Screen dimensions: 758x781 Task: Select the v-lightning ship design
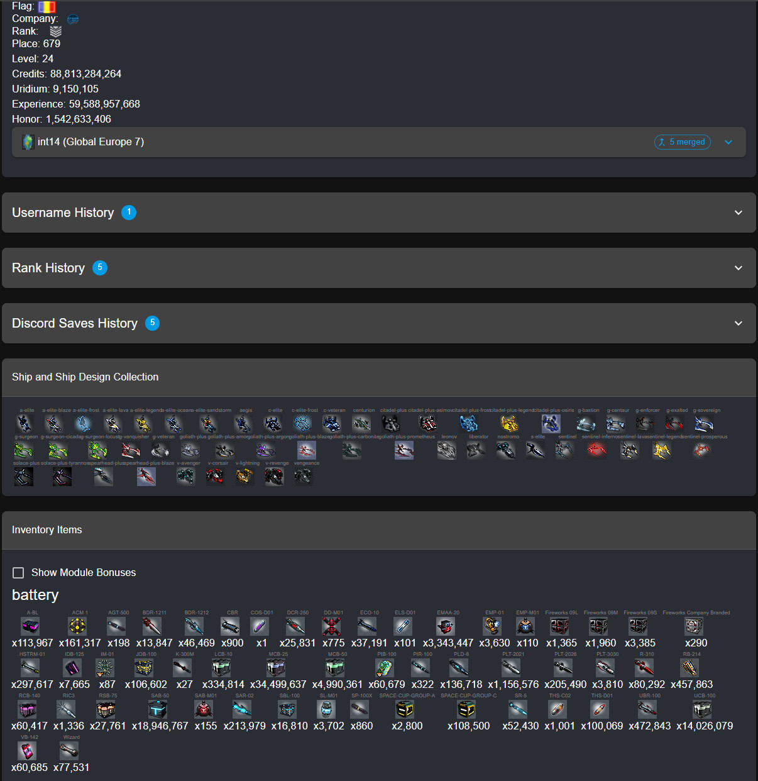pyautogui.click(x=244, y=476)
